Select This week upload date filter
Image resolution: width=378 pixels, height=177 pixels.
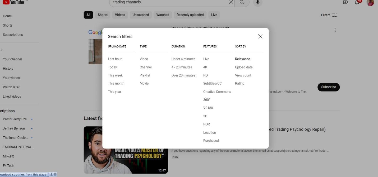coord(115,75)
